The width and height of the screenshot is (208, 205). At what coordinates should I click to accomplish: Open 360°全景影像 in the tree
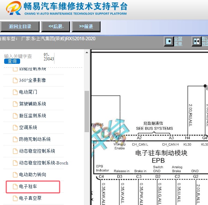pyautogui.click(x=33, y=80)
